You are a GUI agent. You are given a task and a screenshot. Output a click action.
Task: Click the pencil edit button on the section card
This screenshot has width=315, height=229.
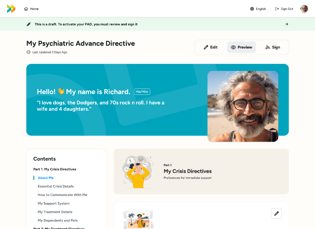pyautogui.click(x=277, y=213)
